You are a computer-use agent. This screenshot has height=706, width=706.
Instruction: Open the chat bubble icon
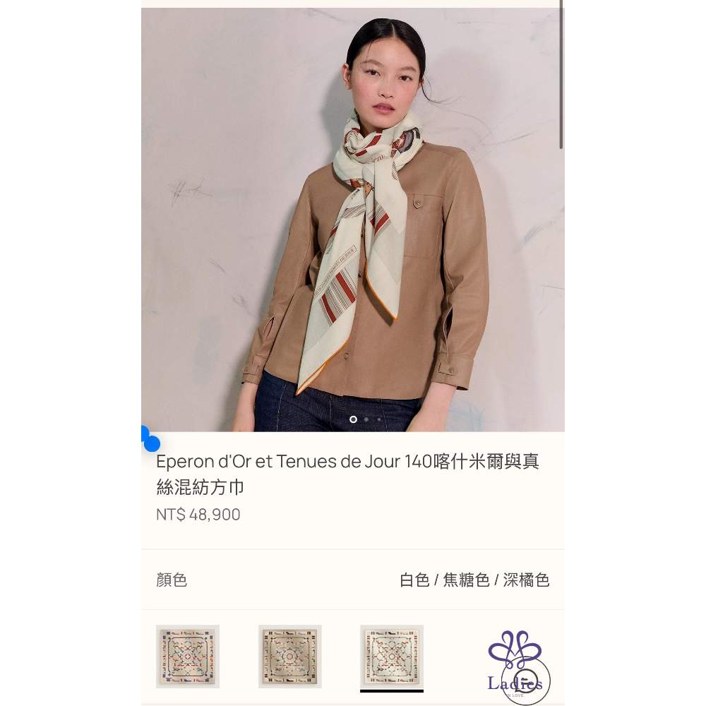pos(525,681)
